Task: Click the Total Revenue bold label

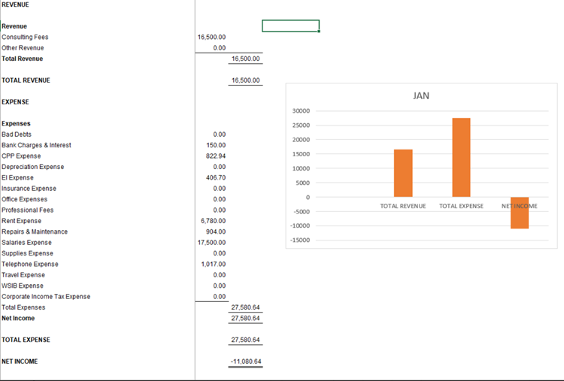Action: point(22,59)
